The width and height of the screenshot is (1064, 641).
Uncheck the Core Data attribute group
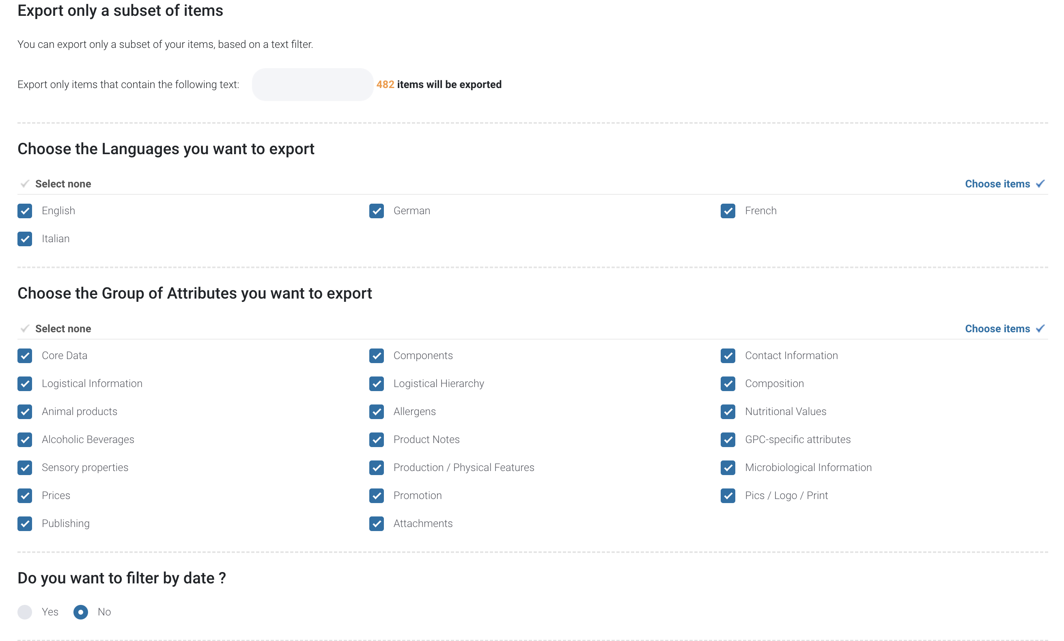pos(25,355)
